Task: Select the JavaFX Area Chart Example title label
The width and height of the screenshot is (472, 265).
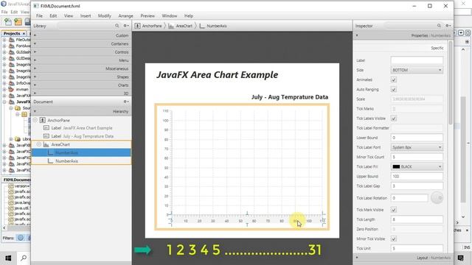Action: coord(217,75)
